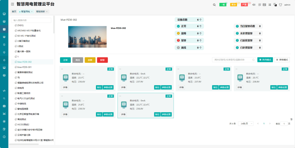Switch to 阵列模式 array view
Image resolution: width=295 pixels, height=148 pixels.
(x=265, y=60)
